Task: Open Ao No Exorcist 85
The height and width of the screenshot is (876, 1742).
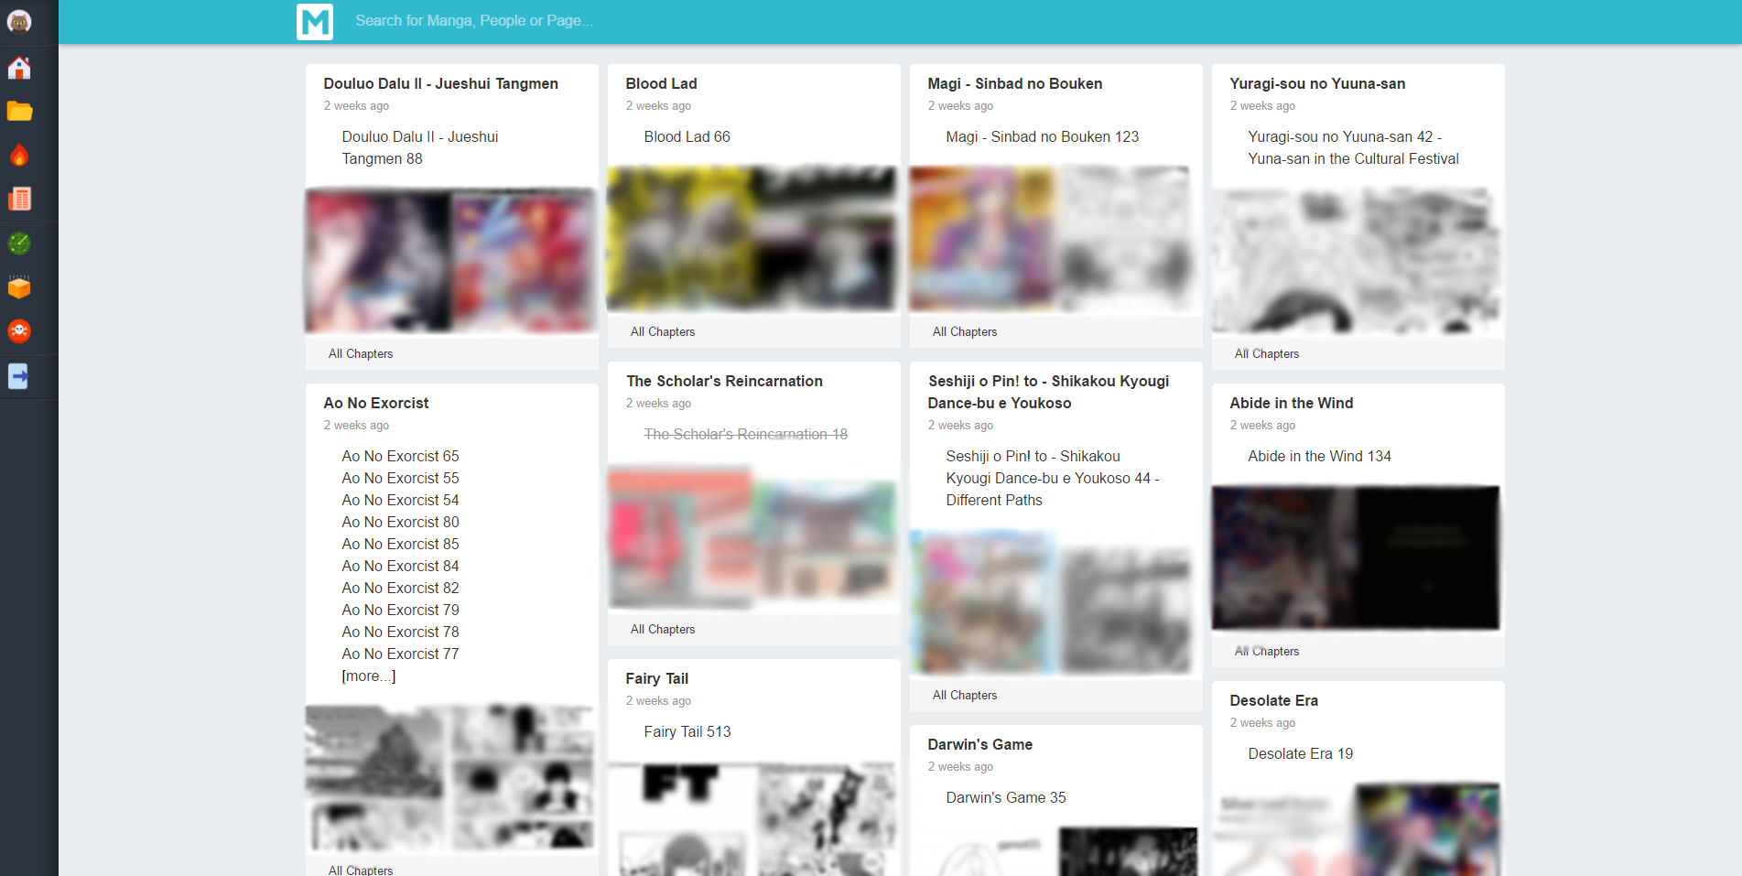Action: pyautogui.click(x=400, y=544)
